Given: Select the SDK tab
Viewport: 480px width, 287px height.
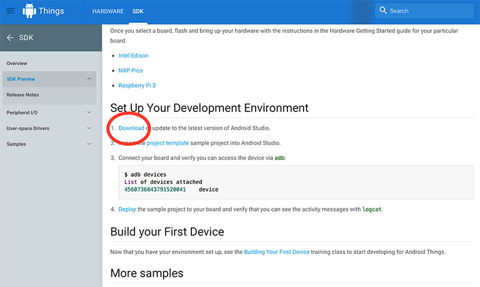Looking at the screenshot, I should tap(138, 11).
